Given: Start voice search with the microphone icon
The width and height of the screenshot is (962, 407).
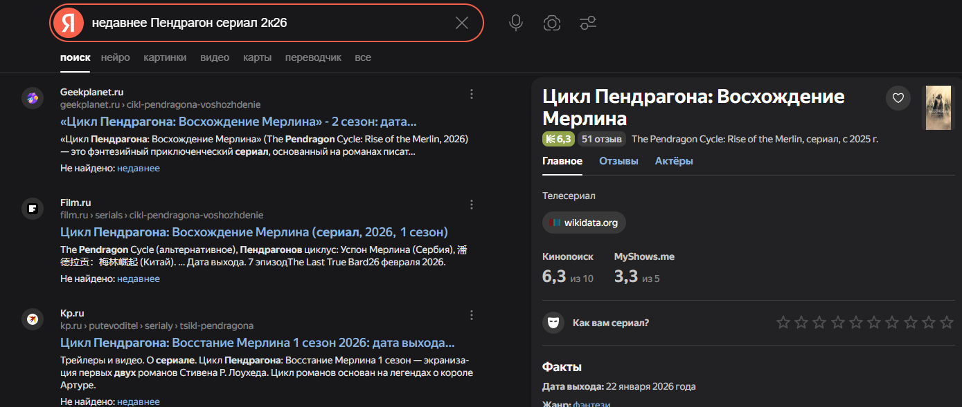Looking at the screenshot, I should [515, 23].
